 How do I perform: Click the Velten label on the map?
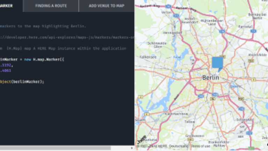[x=166, y=13]
